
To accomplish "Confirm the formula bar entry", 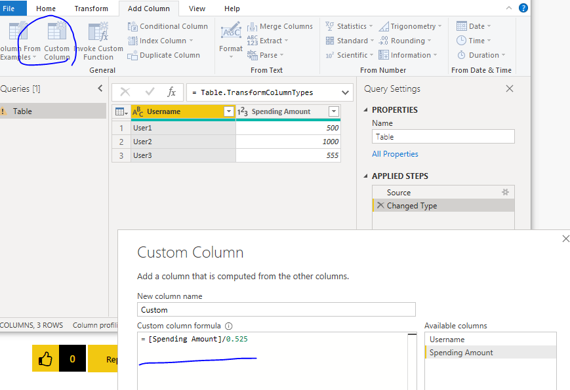I will 150,92.
